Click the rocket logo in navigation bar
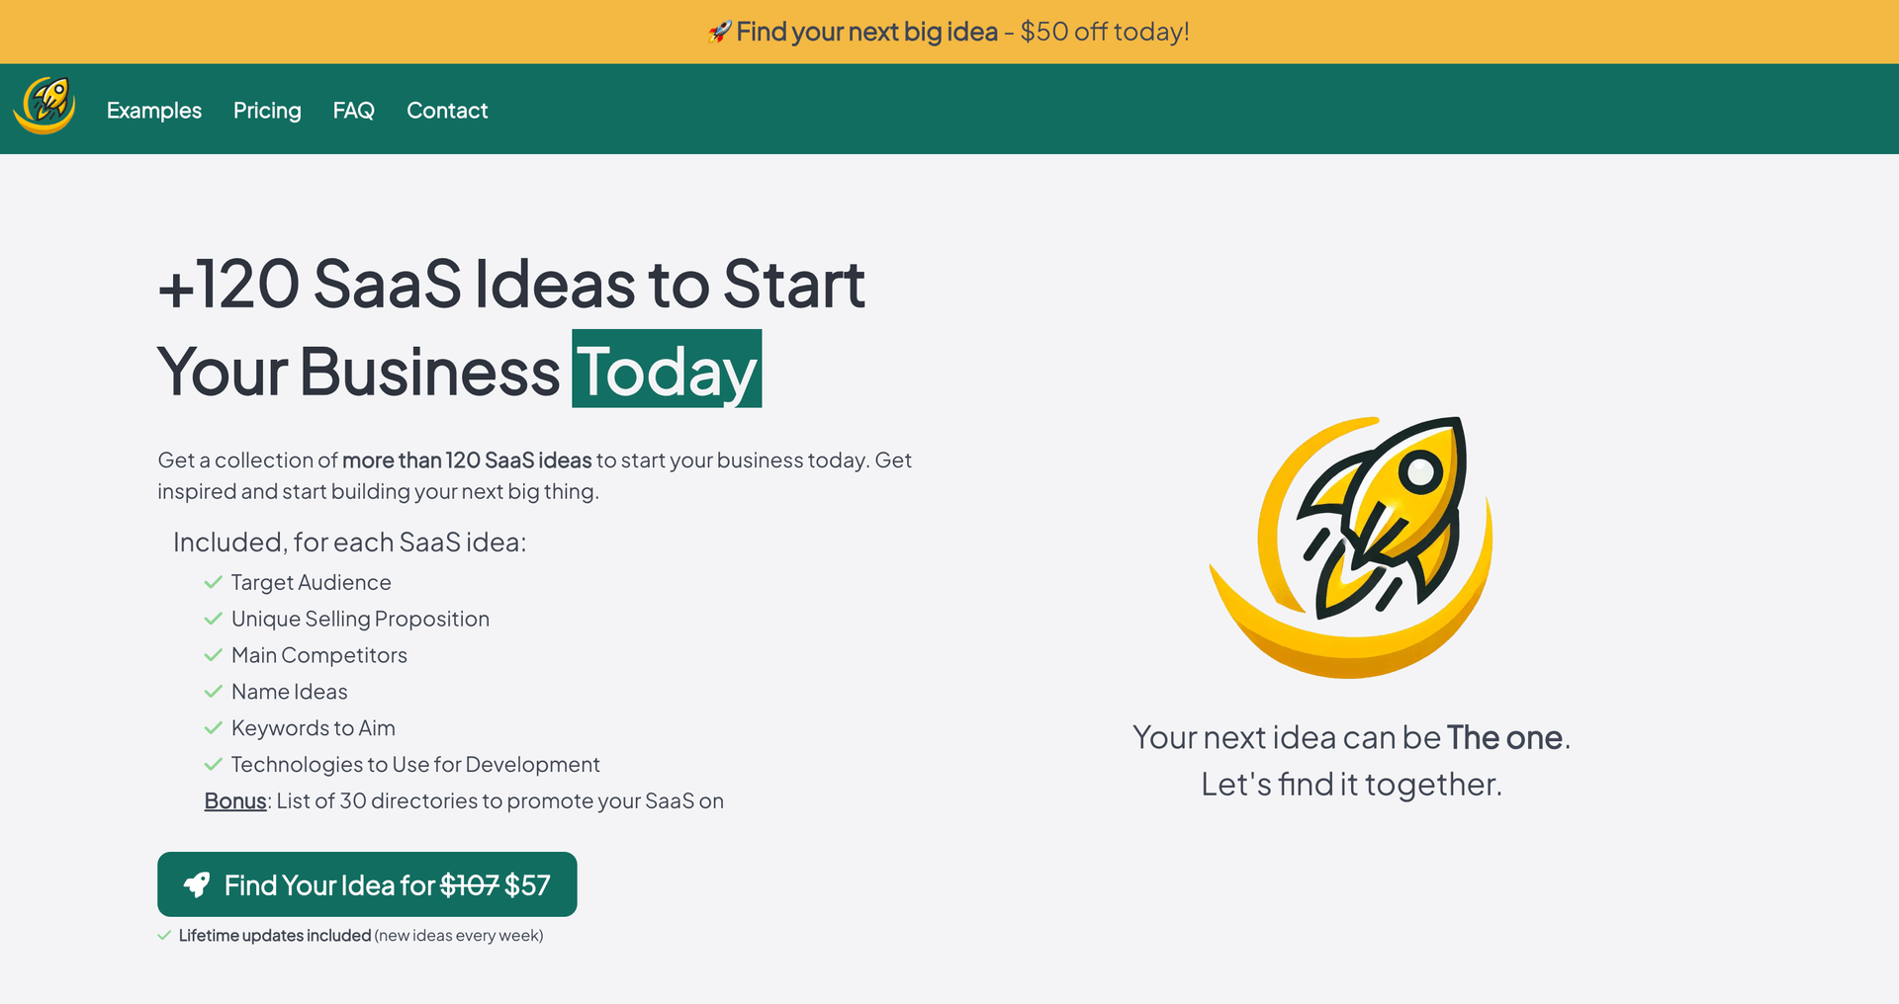The height and width of the screenshot is (1004, 1899). coord(45,107)
